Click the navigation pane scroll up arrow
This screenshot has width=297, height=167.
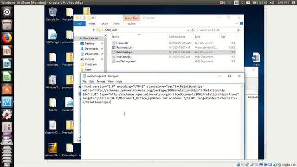[x=105, y=36]
